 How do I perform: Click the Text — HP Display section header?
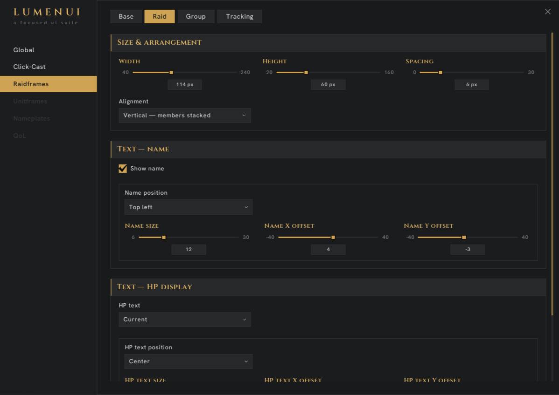coord(328,287)
